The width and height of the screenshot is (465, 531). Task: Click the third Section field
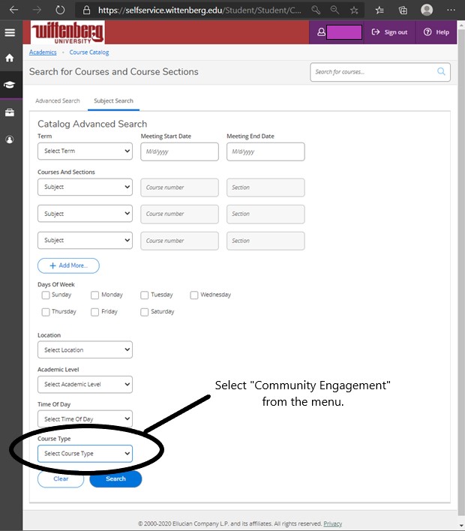[x=265, y=241]
